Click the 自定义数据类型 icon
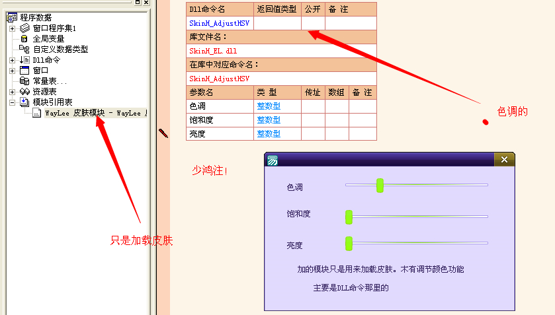555x315 pixels. [x=24, y=49]
